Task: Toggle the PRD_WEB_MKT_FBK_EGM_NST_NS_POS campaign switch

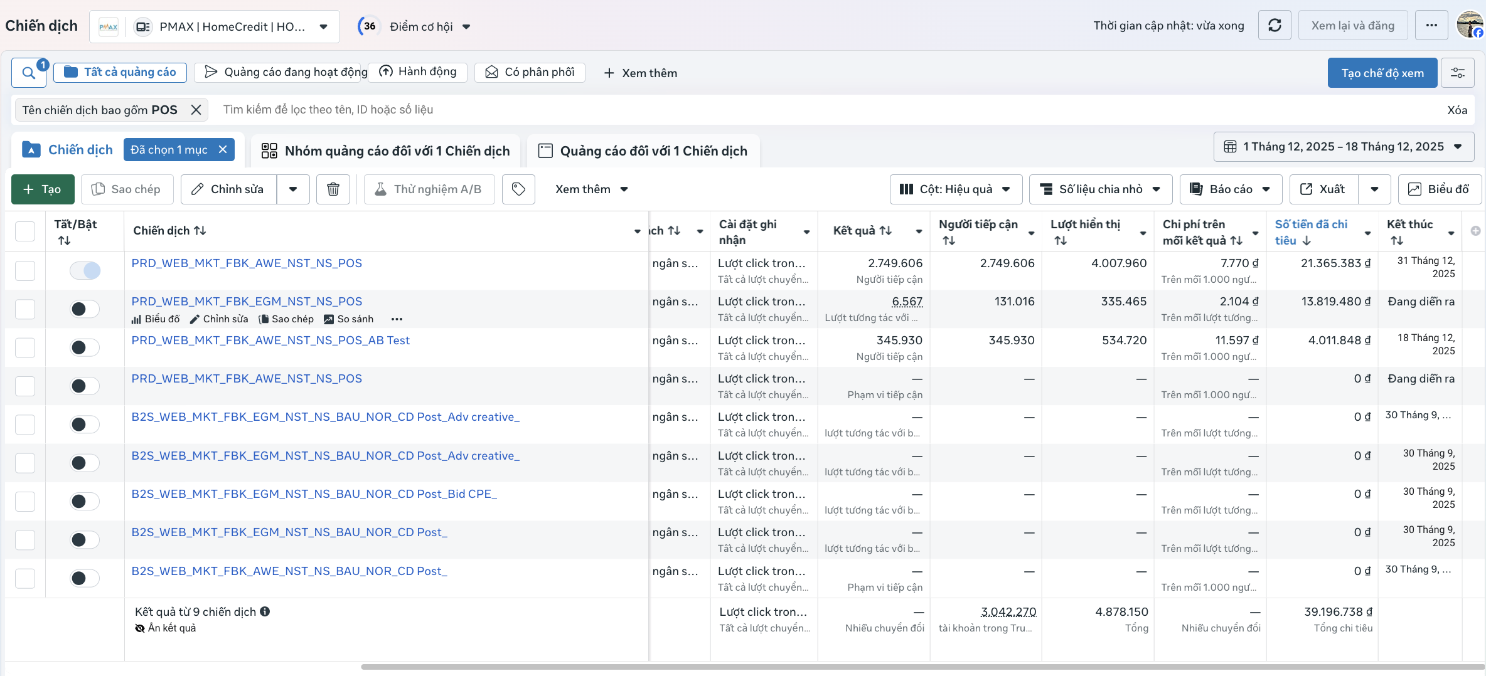Action: click(85, 309)
